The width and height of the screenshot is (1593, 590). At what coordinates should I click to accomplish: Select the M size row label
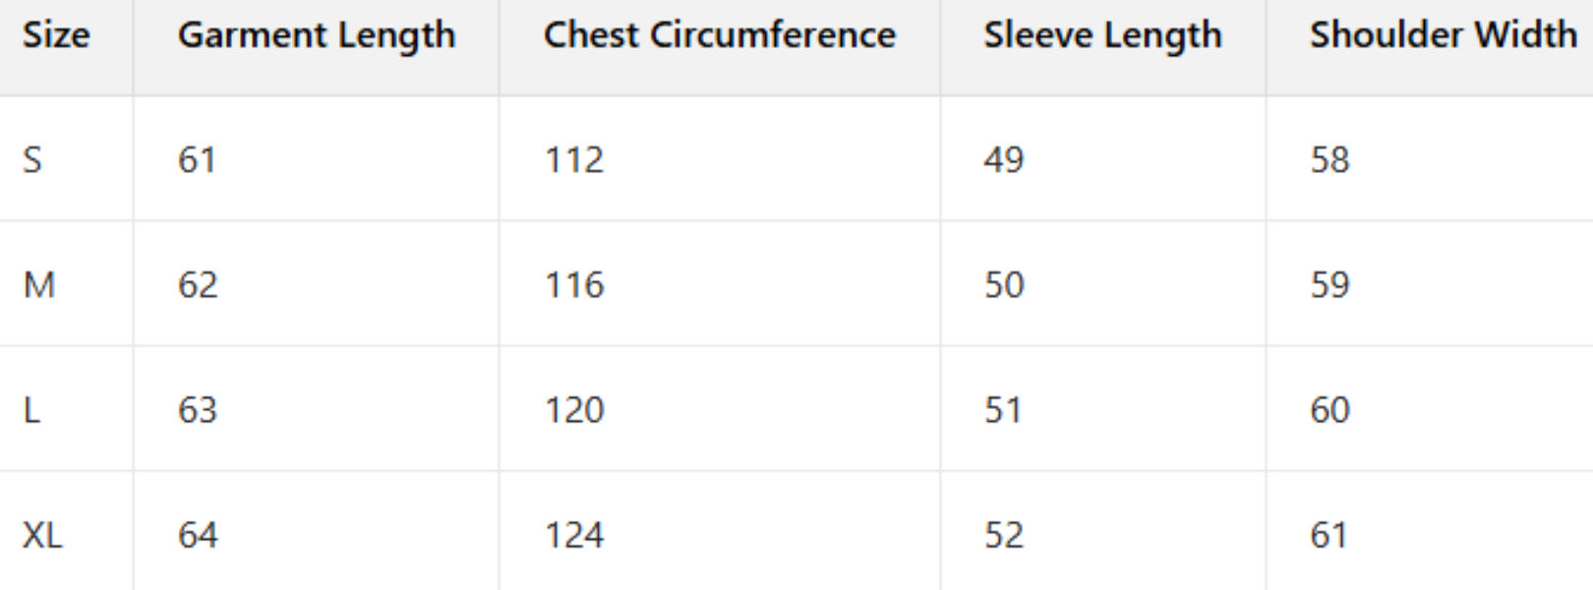pos(38,285)
